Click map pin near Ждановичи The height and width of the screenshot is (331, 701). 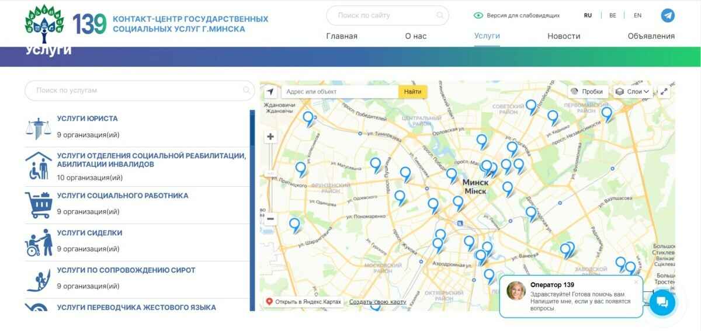[308, 119]
